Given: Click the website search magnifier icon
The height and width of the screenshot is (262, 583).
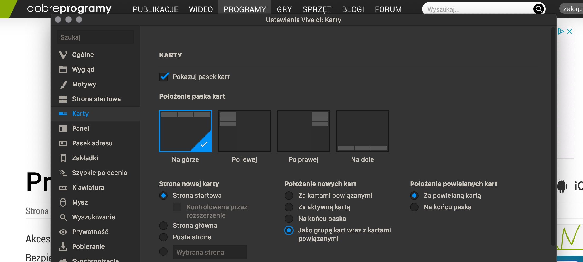Looking at the screenshot, I should coord(539,9).
